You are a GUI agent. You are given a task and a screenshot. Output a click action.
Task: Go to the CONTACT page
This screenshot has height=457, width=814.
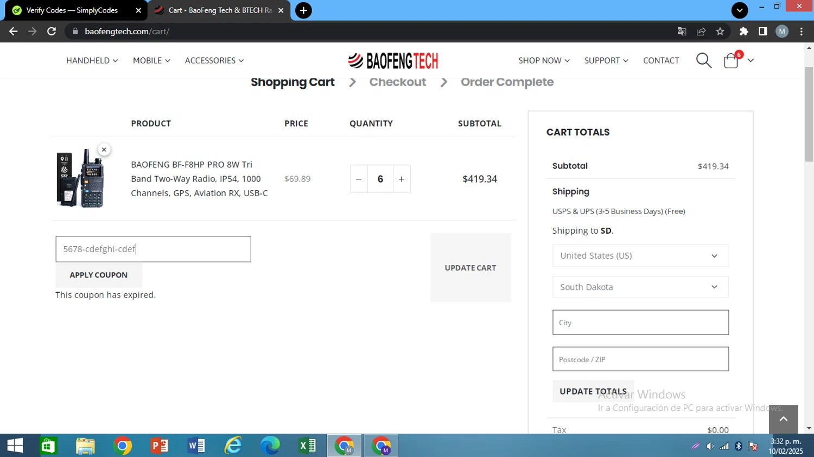pyautogui.click(x=661, y=61)
